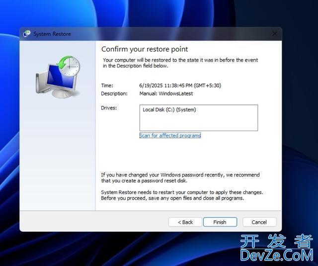
Task: Click the System Restore title text
Action: [x=52, y=34]
